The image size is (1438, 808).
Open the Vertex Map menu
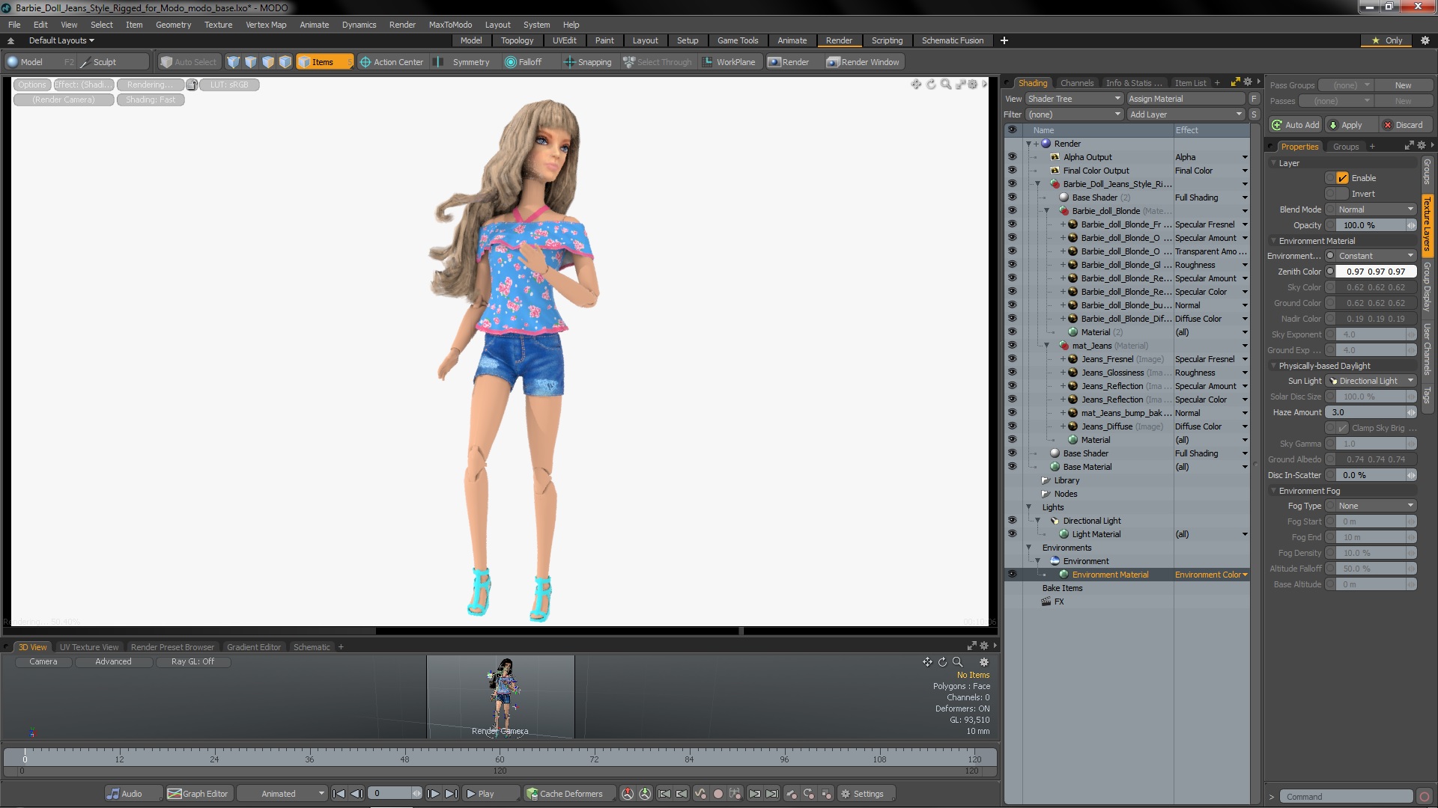(x=266, y=25)
